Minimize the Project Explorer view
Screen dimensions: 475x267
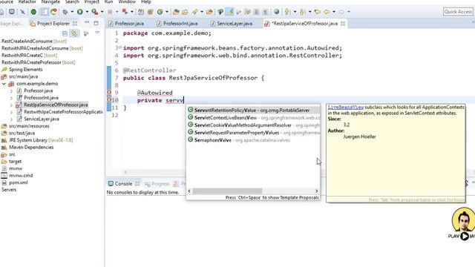point(87,23)
